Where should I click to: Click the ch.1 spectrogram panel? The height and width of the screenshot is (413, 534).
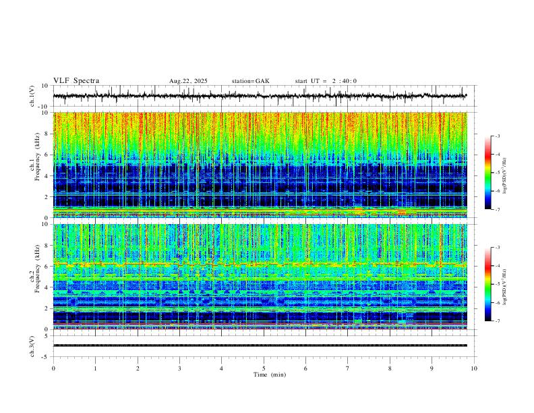tap(260, 165)
